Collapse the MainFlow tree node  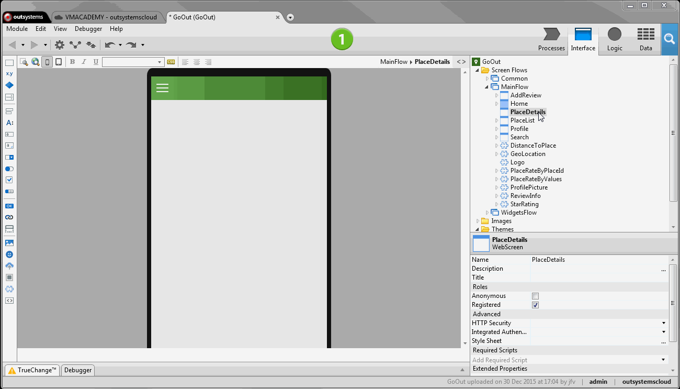coord(485,86)
